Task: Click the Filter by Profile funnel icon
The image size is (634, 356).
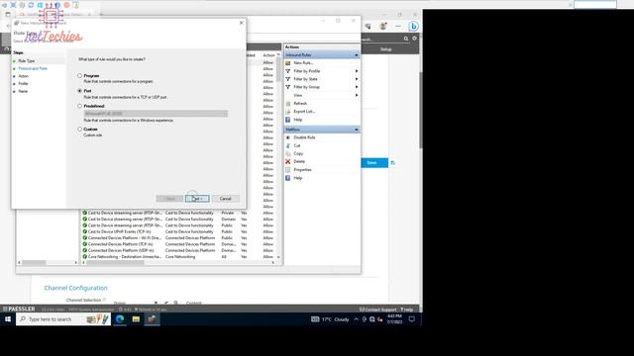Action: [x=288, y=71]
